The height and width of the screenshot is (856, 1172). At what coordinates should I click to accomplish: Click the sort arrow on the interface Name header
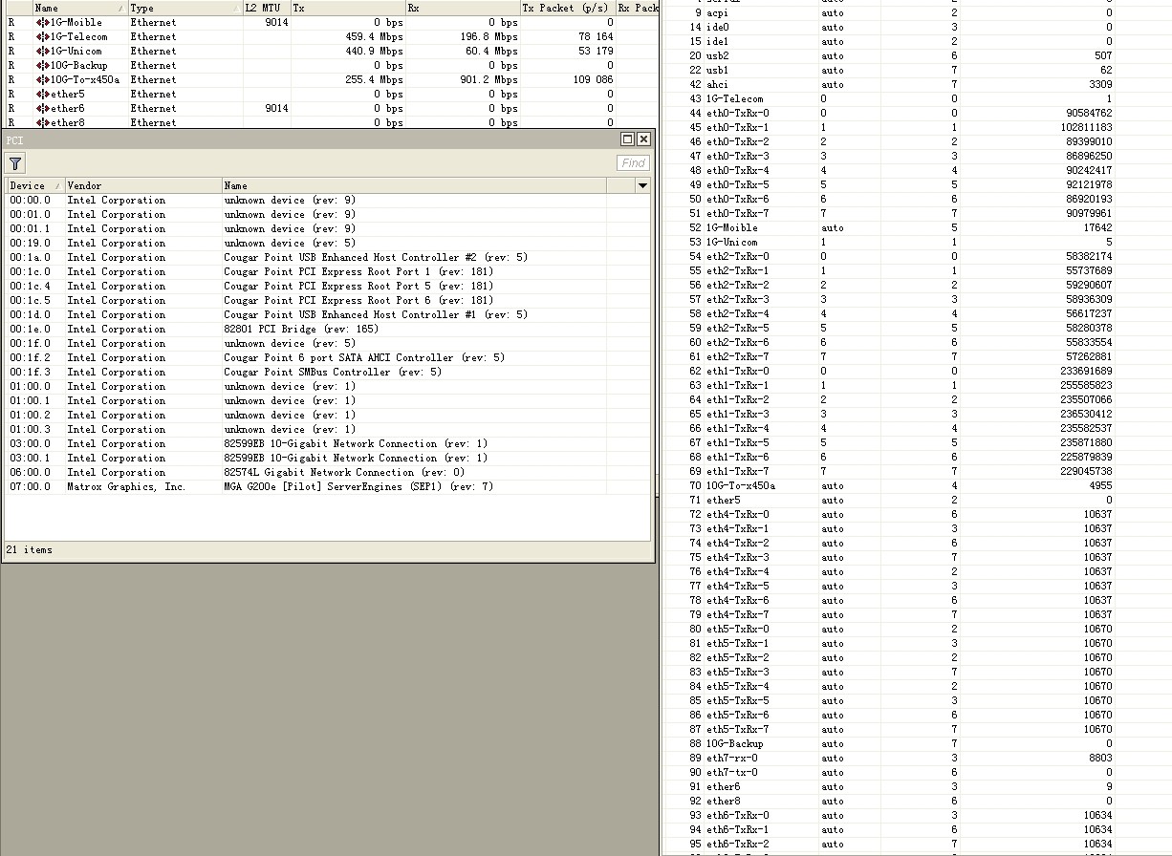(122, 8)
